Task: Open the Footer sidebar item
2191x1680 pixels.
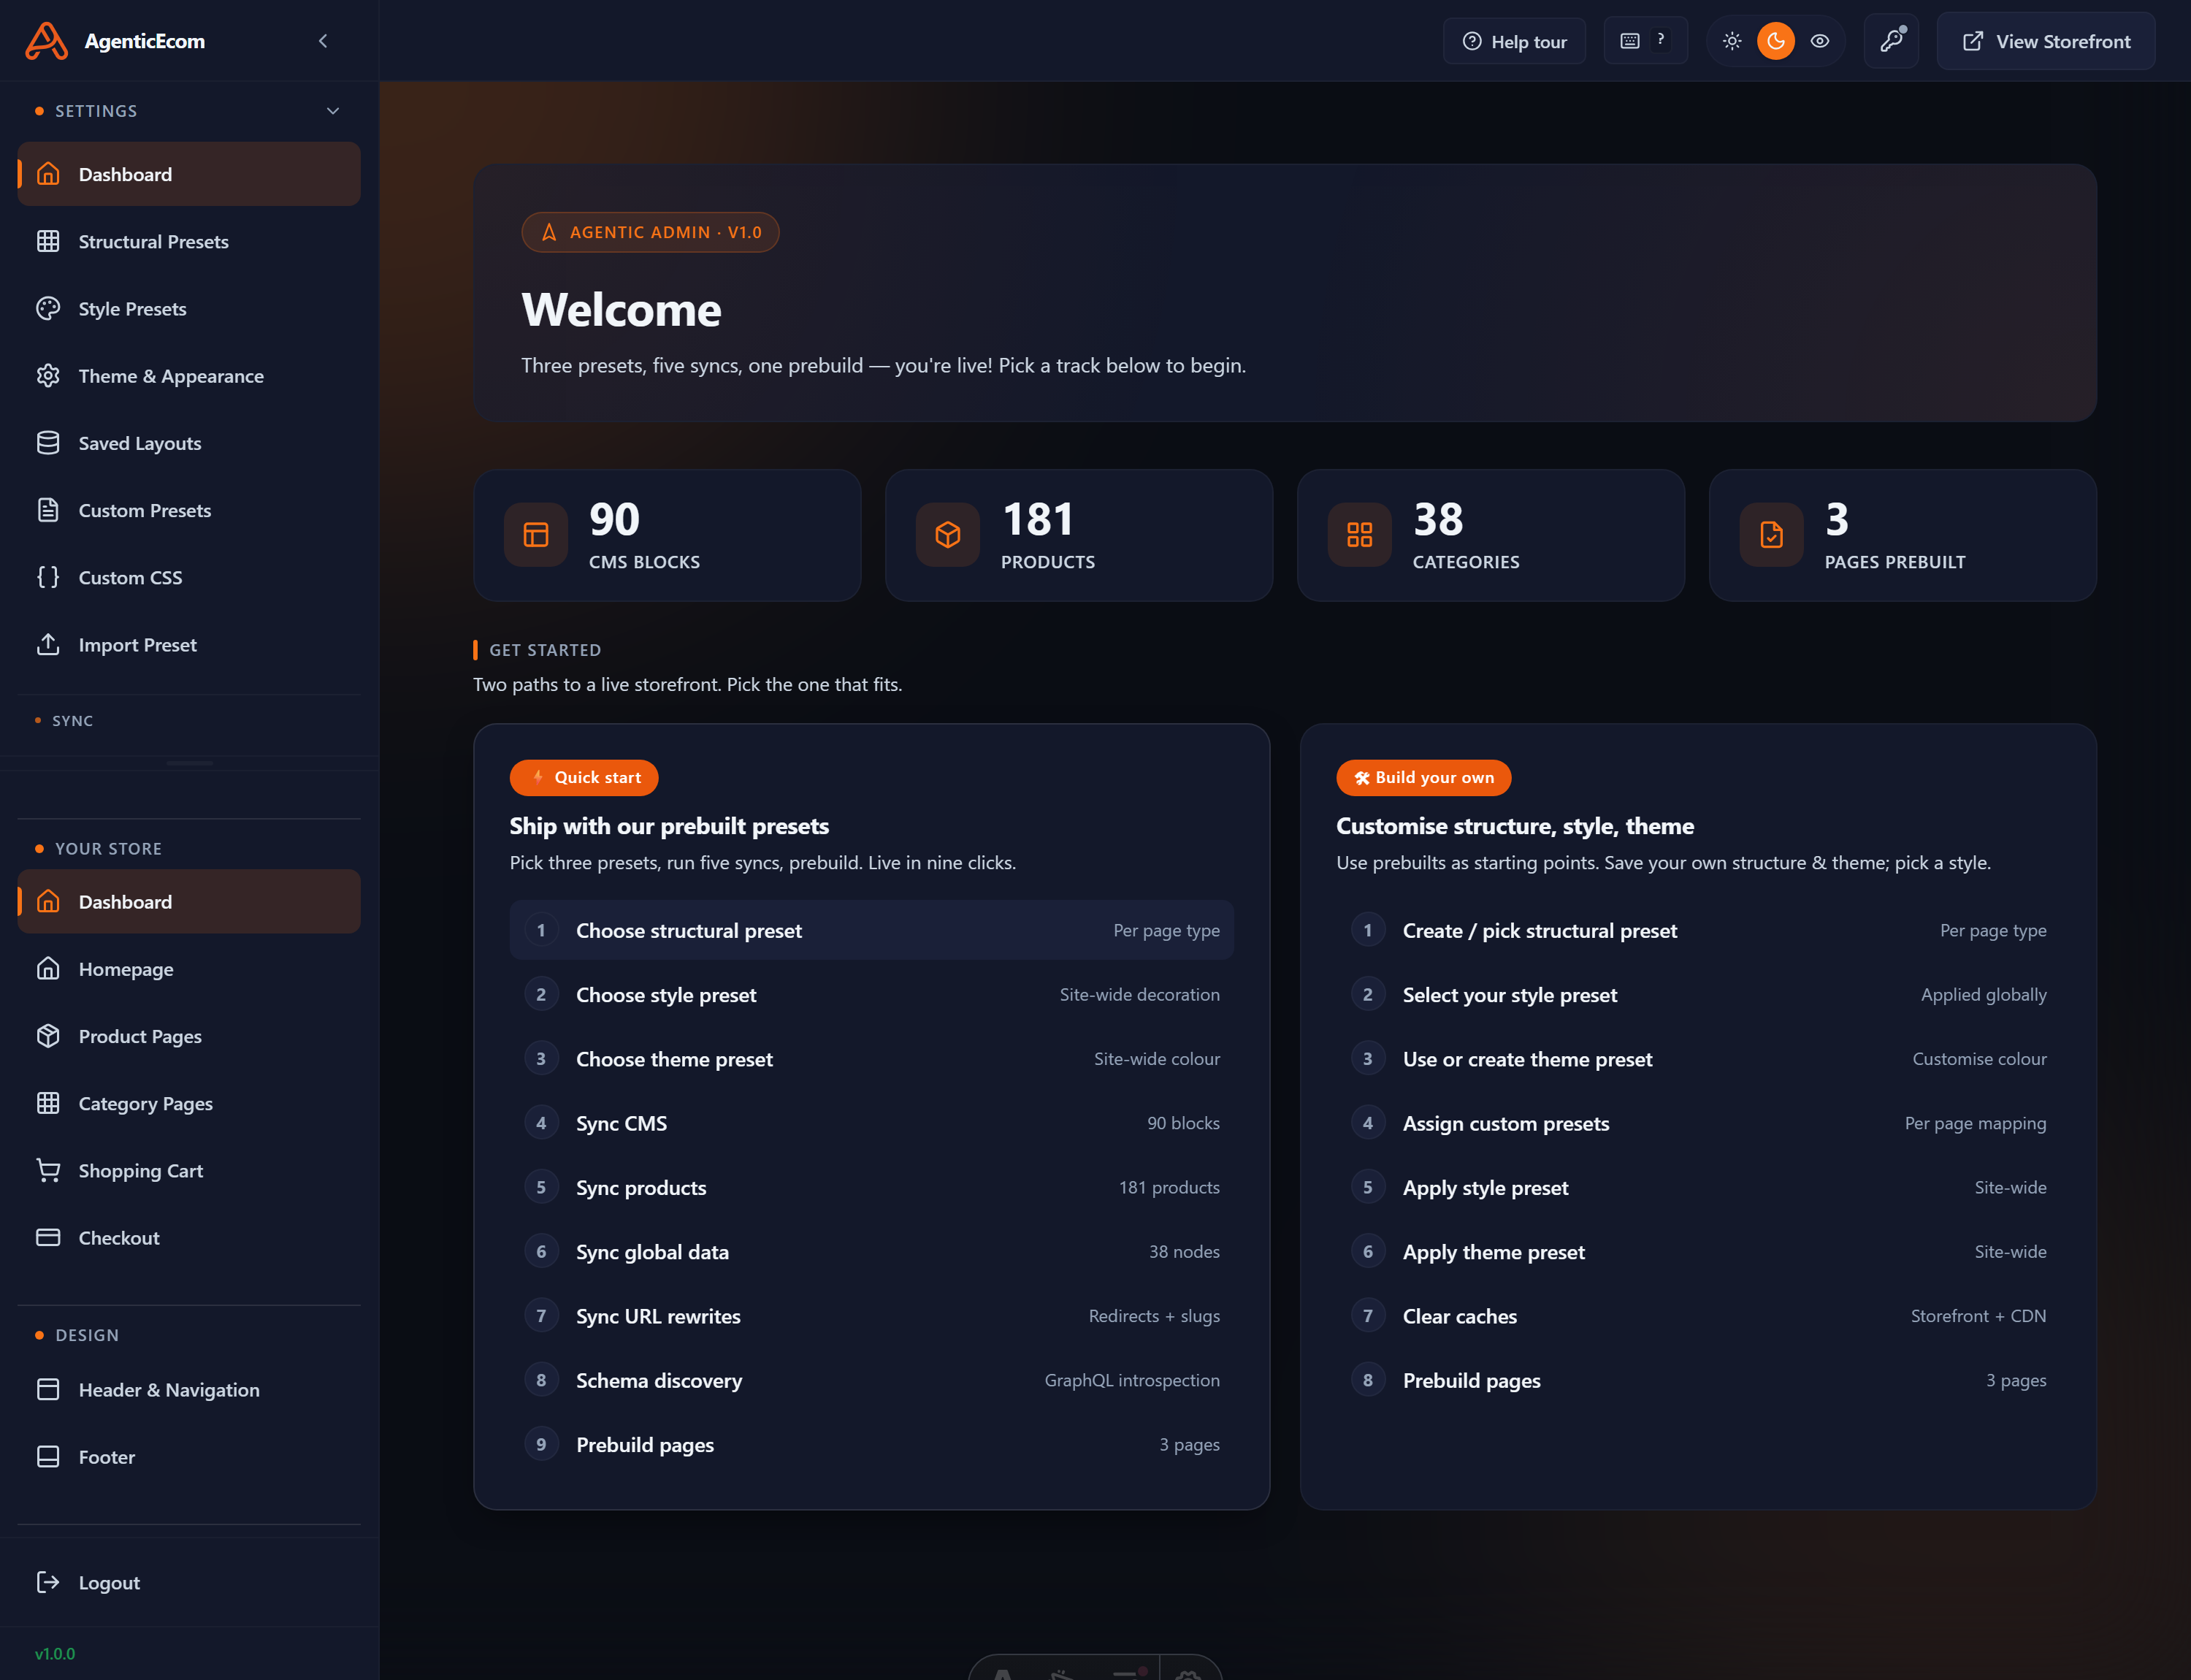Action: pos(189,1456)
